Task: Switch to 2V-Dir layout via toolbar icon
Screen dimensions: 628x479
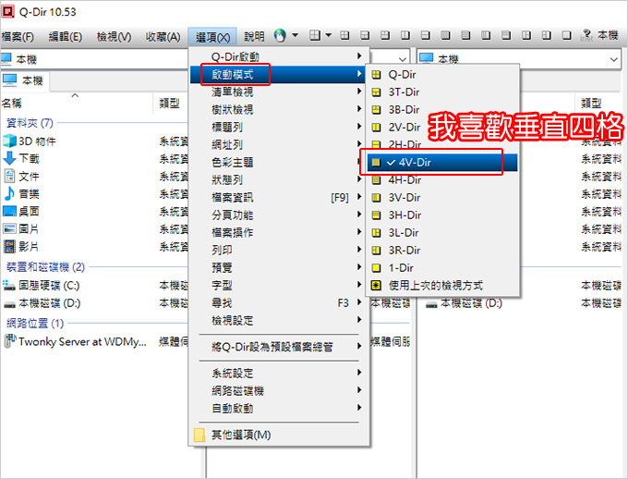Action: pos(405,36)
